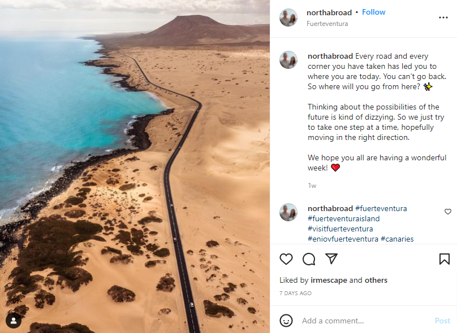Click the header profile avatar
The height and width of the screenshot is (333, 457).
pos(288,17)
